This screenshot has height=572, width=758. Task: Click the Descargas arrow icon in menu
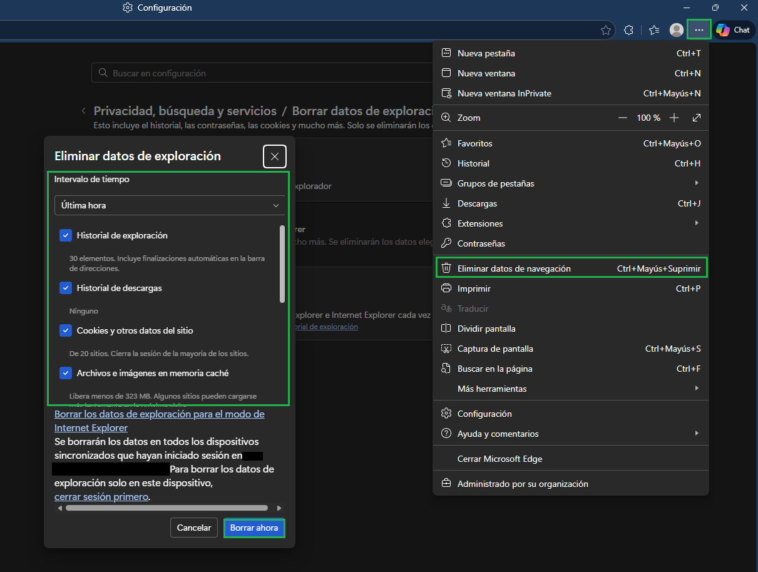(x=446, y=203)
